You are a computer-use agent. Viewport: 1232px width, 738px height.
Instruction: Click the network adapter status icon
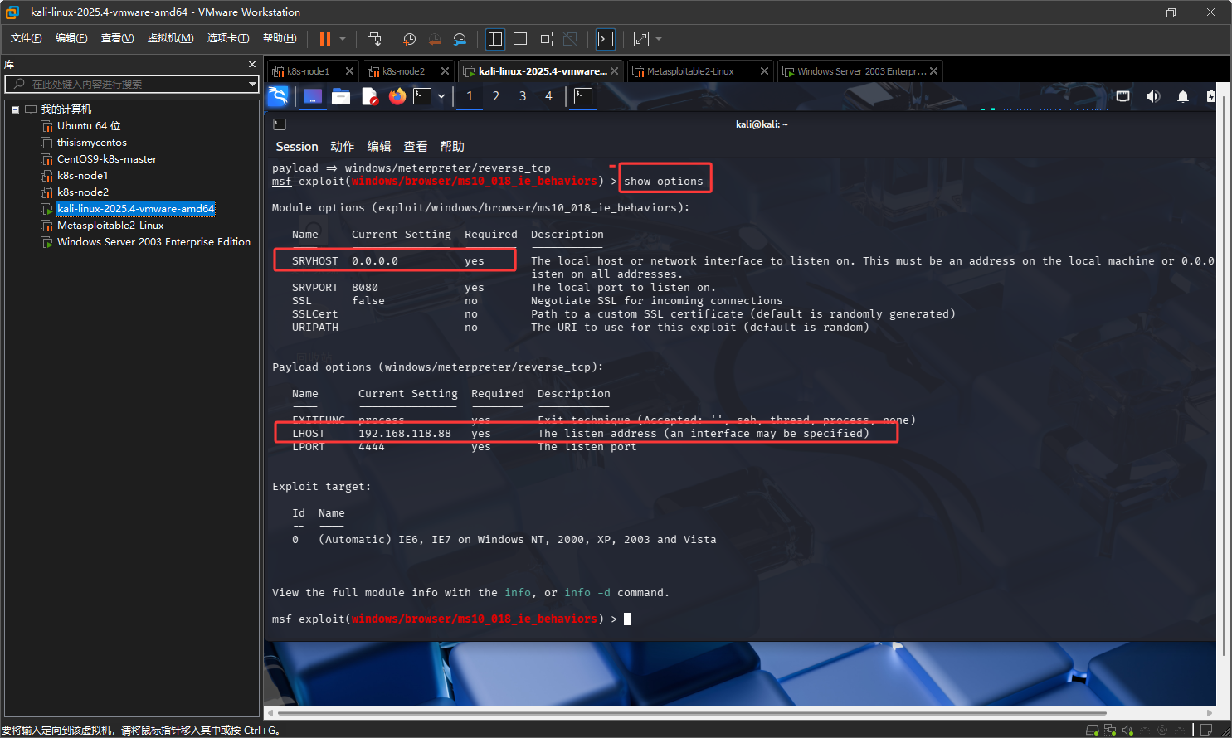tap(1110, 731)
